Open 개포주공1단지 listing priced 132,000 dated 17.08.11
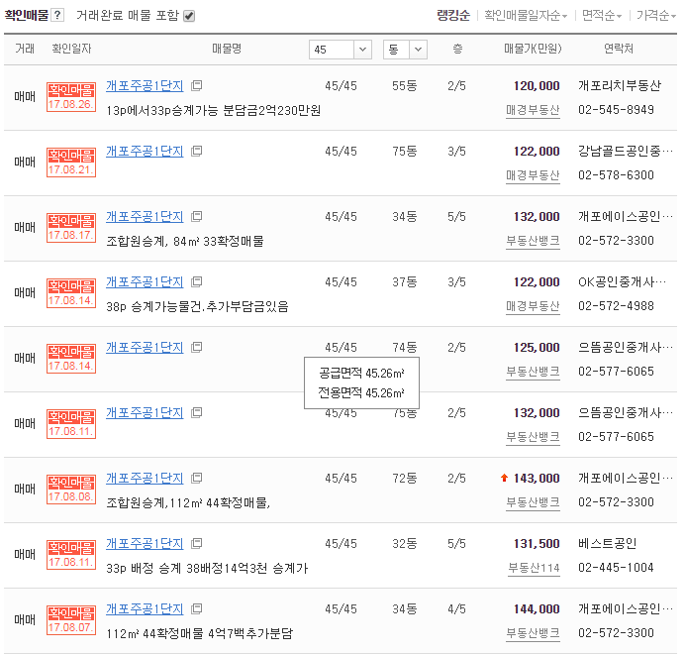The width and height of the screenshot is (685, 655). click(x=145, y=413)
